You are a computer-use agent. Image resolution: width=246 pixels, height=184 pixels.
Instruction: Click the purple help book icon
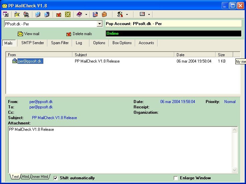pos(79,14)
